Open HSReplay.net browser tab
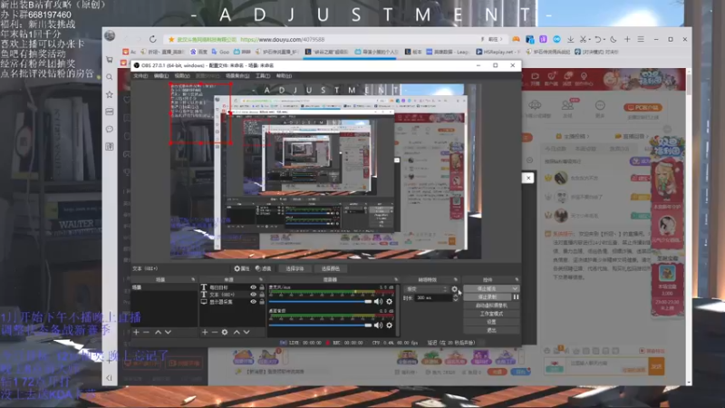This screenshot has height=408, width=725. coord(498,52)
